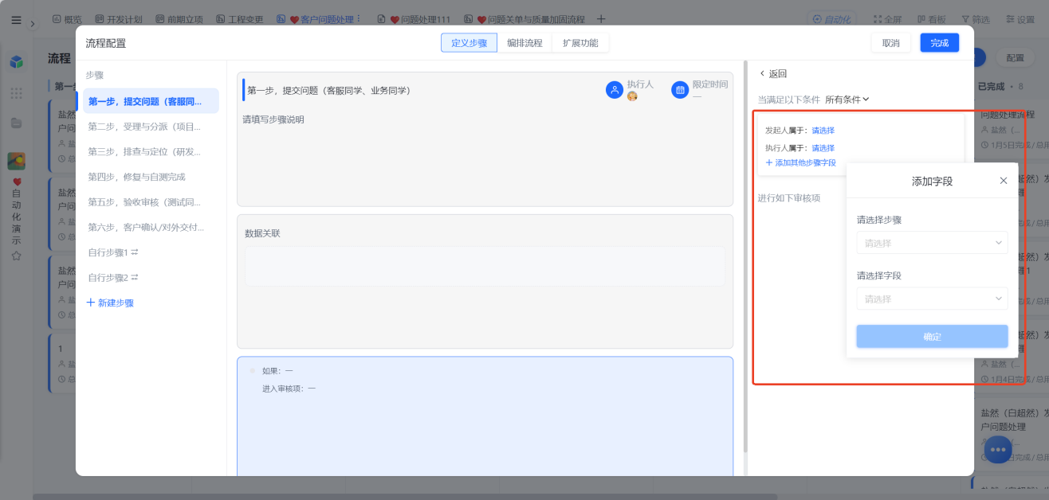Open the 问题关单与质量加固流程 tab
1049x500 pixels.
(x=526, y=19)
